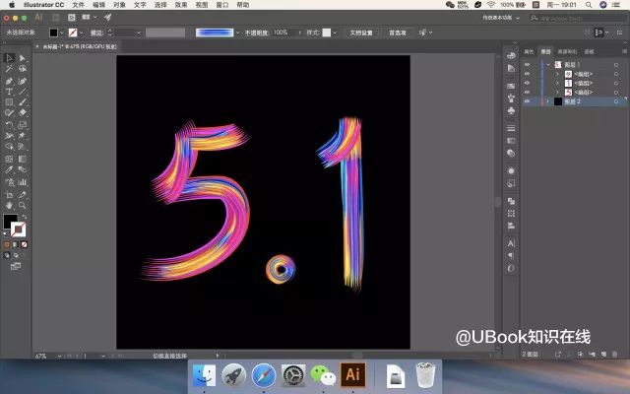Expand the 图层 2 layer
Screen dimensions: 630x394
548,101
